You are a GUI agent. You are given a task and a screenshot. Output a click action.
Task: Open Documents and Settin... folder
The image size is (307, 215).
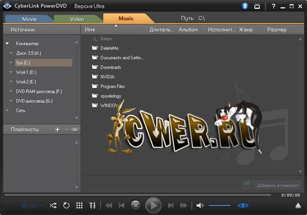click(122, 57)
